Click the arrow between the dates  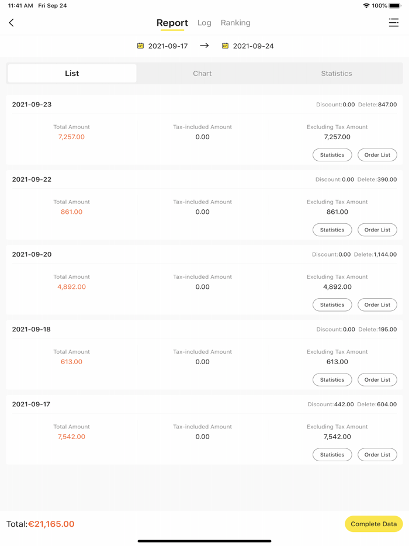204,46
